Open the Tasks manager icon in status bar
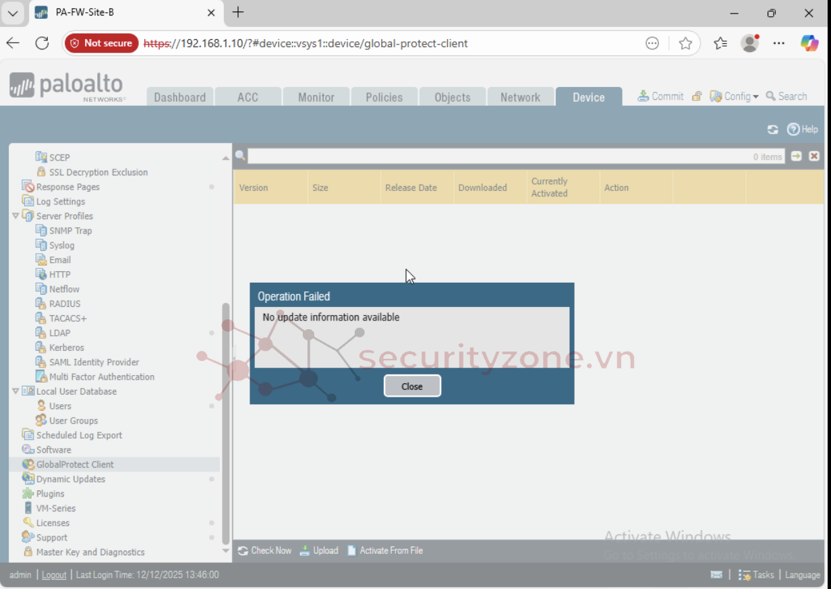Viewport: 831px width, 589px height. tap(745, 575)
